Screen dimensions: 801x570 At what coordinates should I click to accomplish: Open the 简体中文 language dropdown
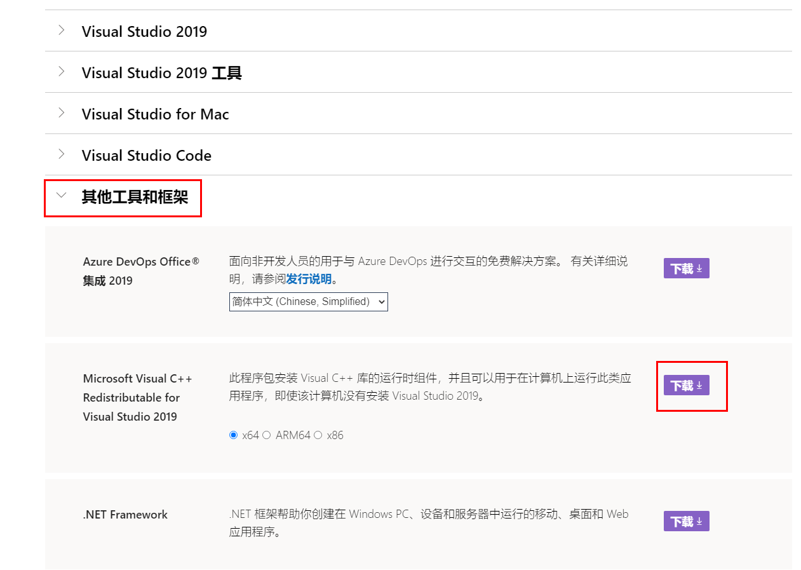[308, 302]
